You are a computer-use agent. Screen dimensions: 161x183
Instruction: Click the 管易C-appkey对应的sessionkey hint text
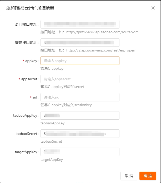66,105
